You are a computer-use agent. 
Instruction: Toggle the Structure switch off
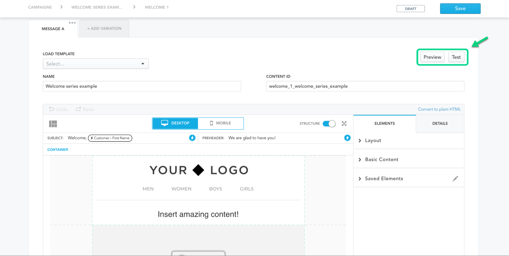tap(329, 124)
